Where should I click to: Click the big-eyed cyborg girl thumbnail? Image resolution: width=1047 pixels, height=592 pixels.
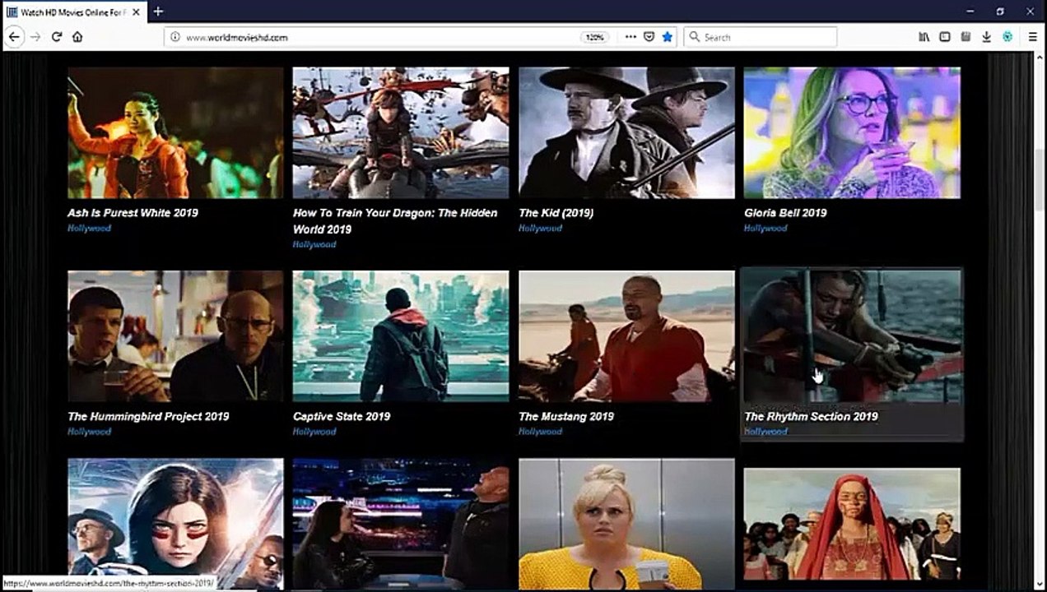coord(175,524)
